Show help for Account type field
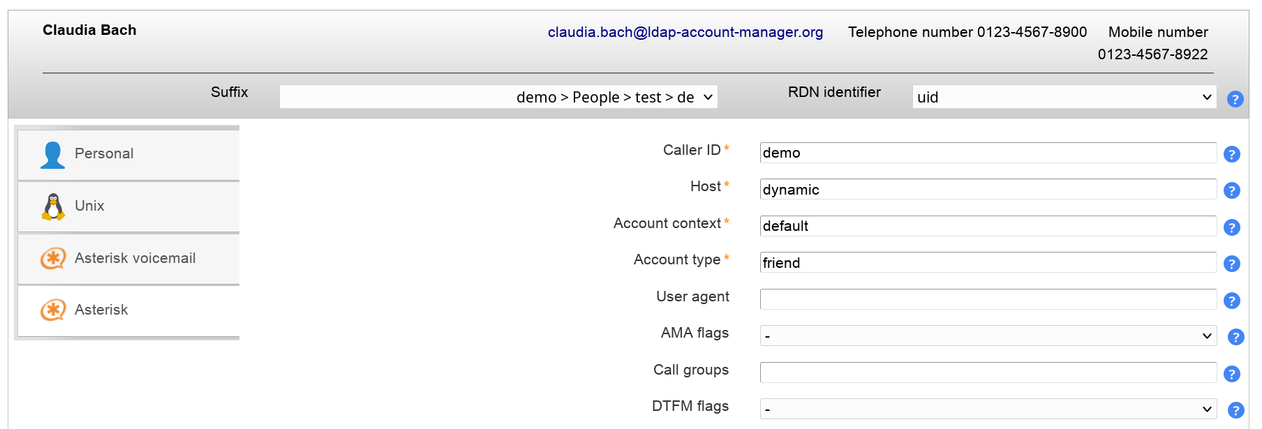This screenshot has height=429, width=1262. point(1232,264)
